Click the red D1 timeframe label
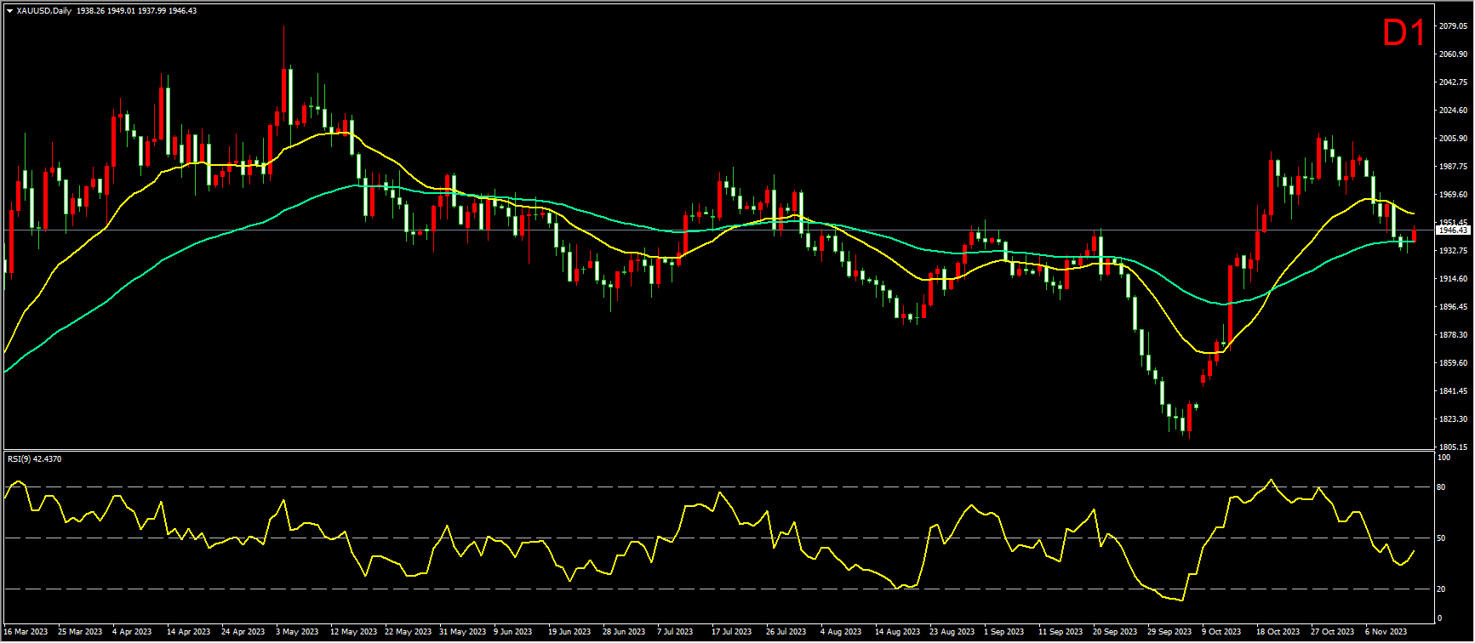The image size is (1475, 643). [x=1404, y=34]
